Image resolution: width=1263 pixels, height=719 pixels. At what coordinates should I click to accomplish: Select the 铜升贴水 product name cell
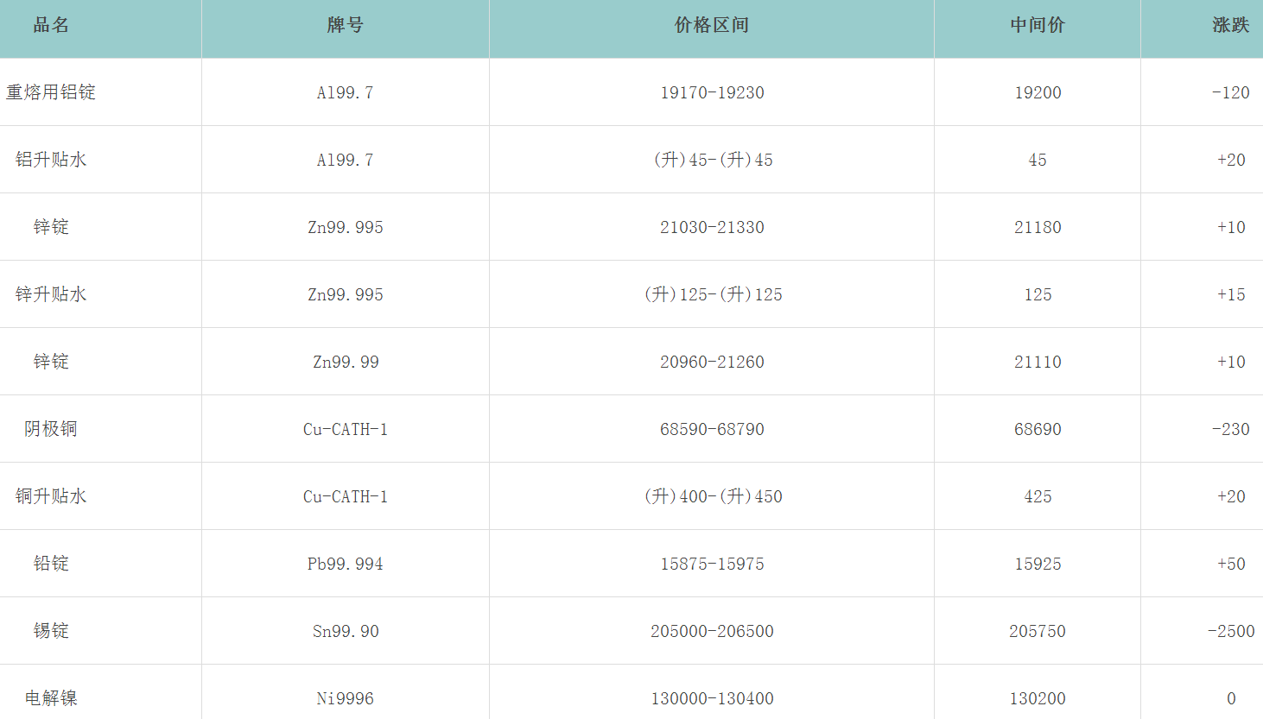click(51, 496)
